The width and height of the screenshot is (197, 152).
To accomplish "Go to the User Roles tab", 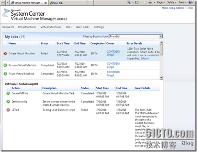I will [x=83, y=27].
